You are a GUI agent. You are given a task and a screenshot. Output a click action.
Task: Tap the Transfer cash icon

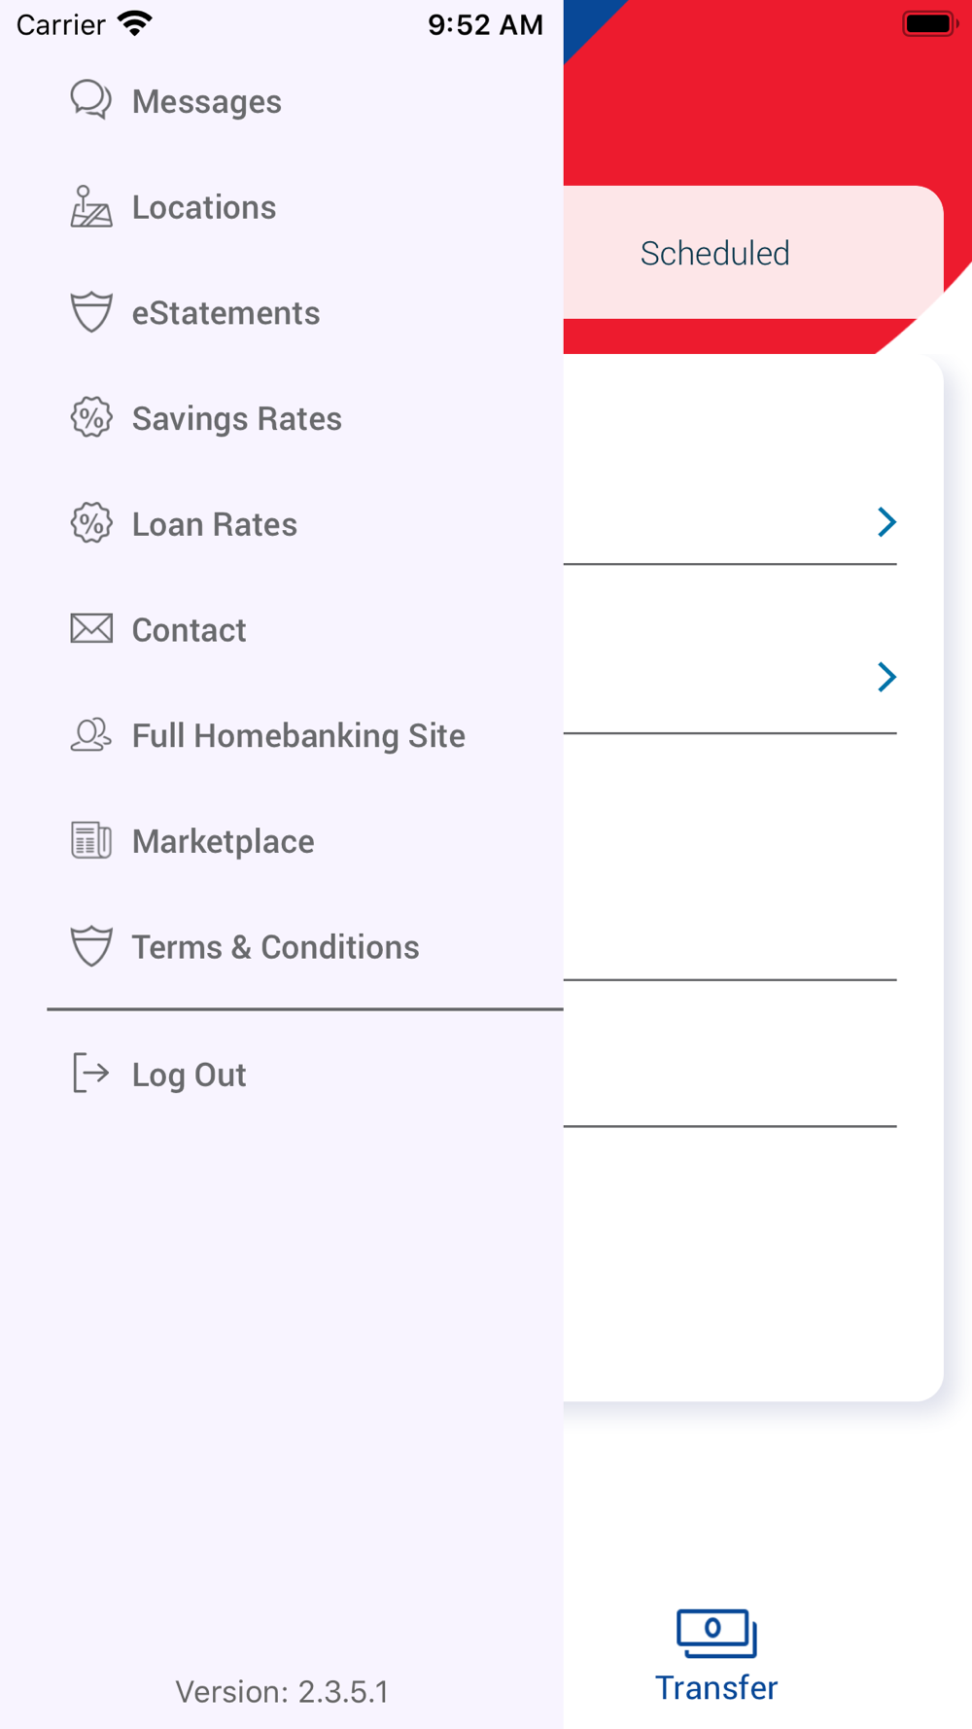coord(716,1633)
